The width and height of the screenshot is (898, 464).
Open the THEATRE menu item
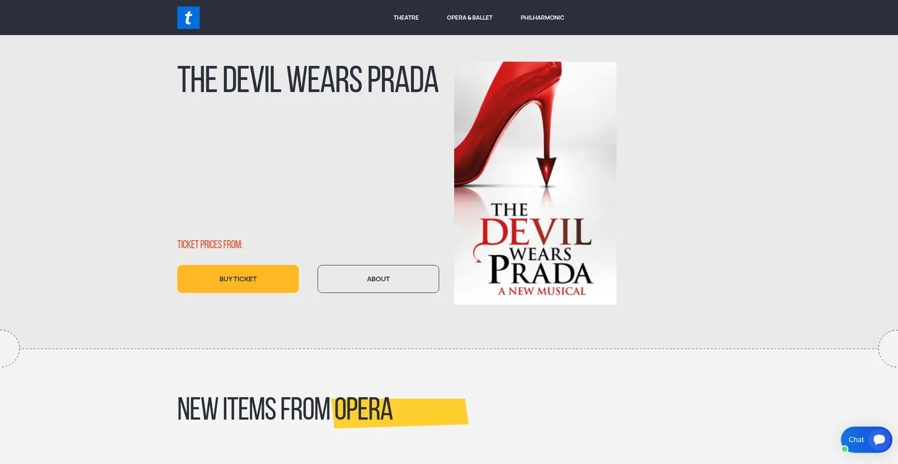(406, 18)
